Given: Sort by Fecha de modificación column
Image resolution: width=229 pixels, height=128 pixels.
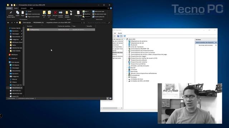Looking at the screenshot, I should [x=64, y=26].
